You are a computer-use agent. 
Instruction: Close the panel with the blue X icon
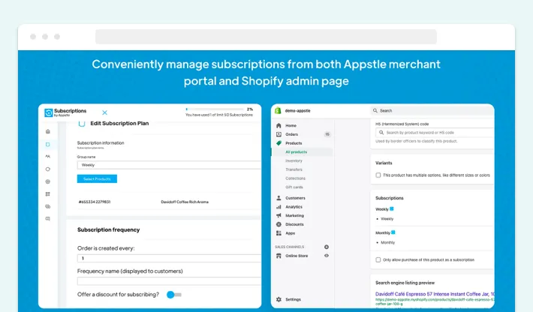(104, 112)
